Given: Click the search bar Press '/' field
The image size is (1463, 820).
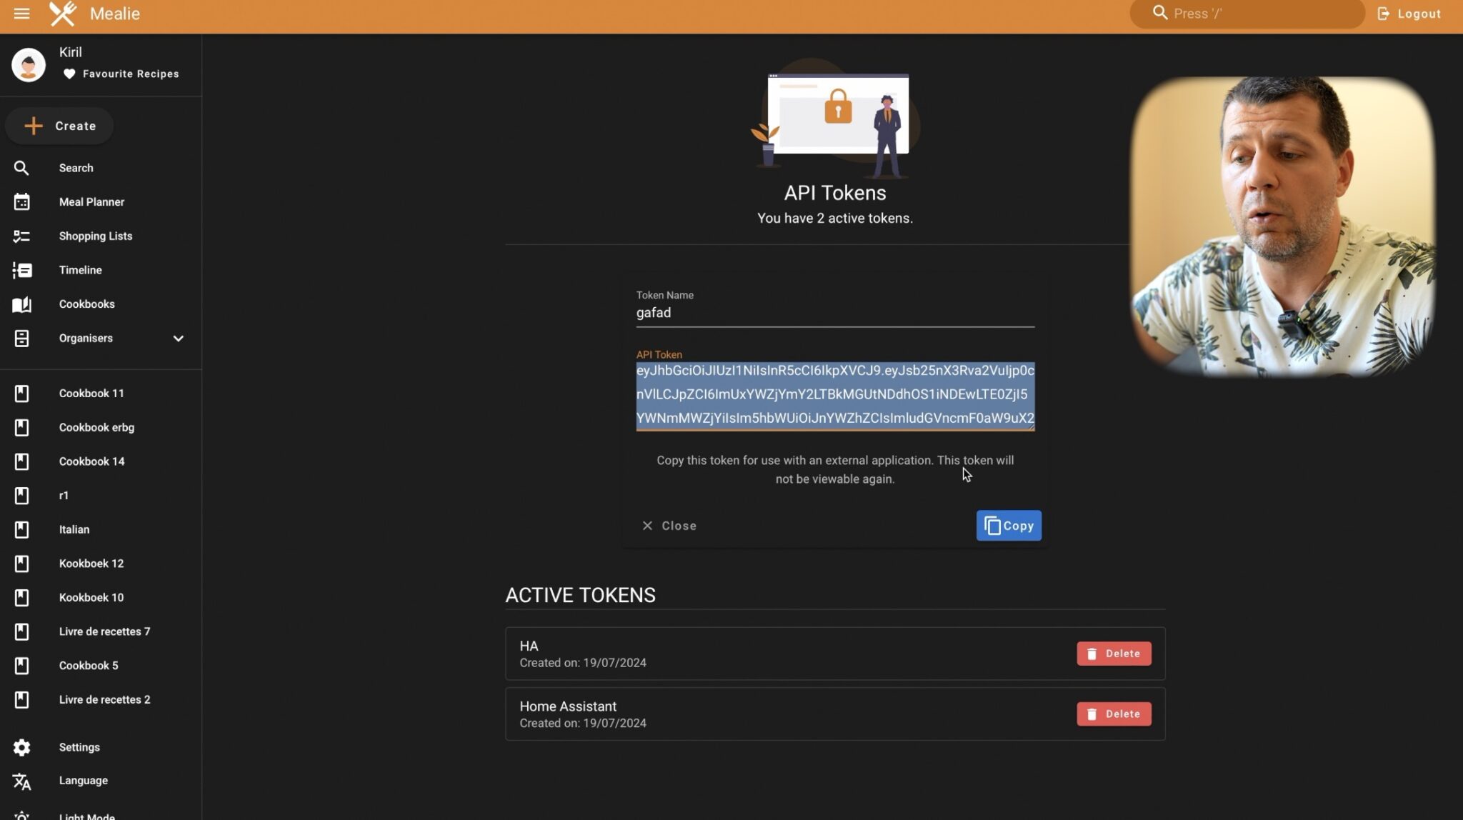Looking at the screenshot, I should [1247, 13].
